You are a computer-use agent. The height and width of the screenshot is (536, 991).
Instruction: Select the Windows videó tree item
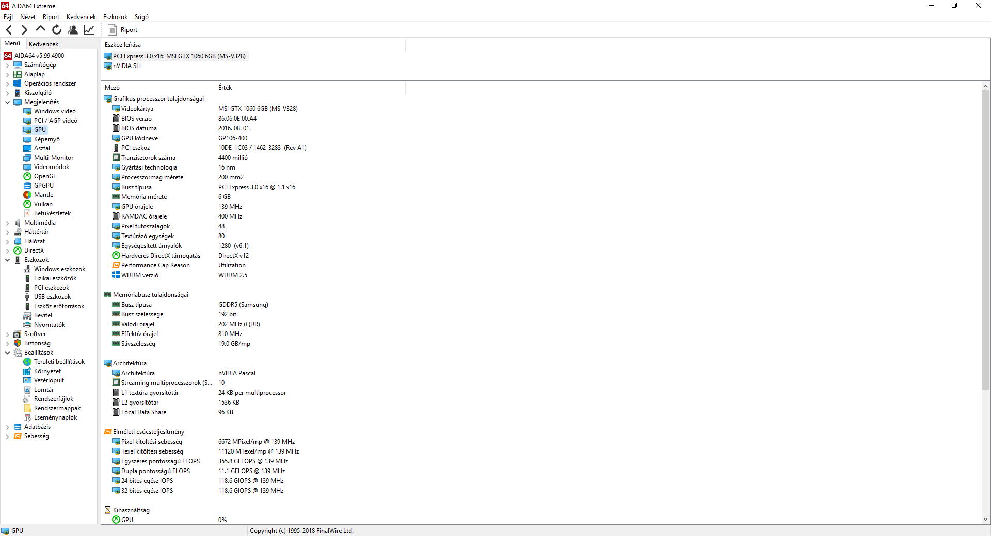coord(55,111)
